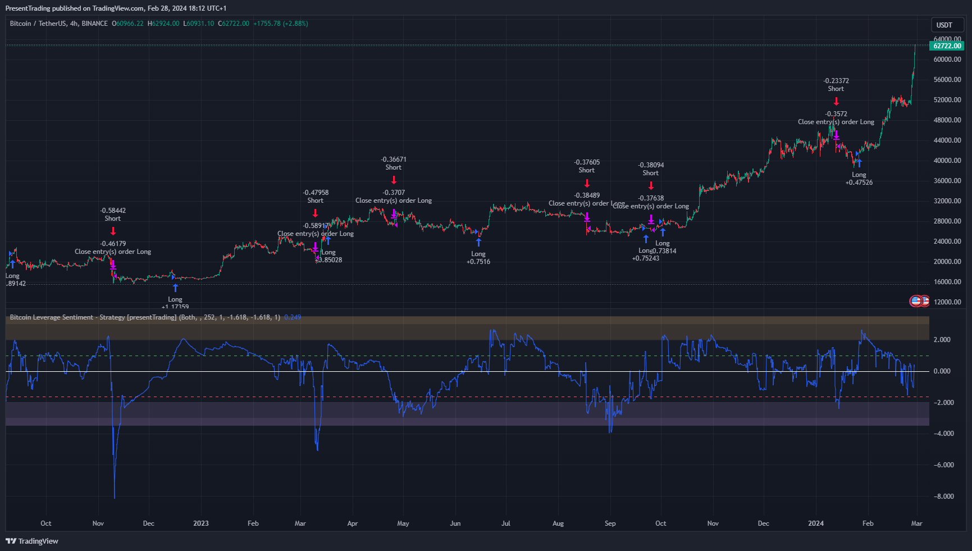Click the Jun label on time axis

[455, 523]
